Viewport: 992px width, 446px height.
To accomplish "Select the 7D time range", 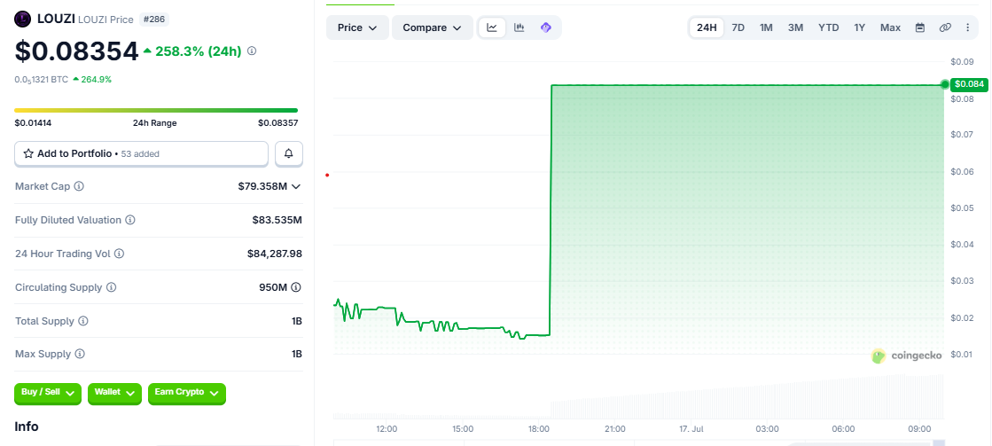I will [738, 27].
